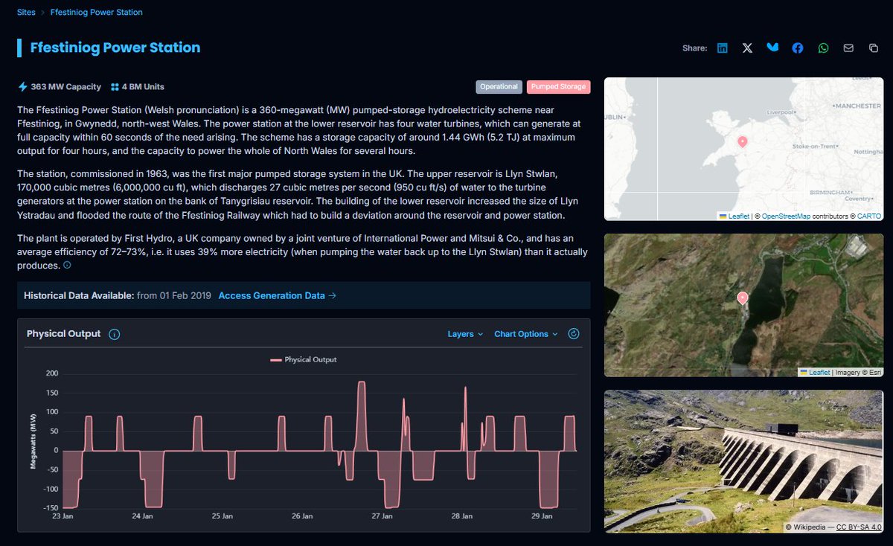
Task: Share page on X
Action: coord(747,48)
